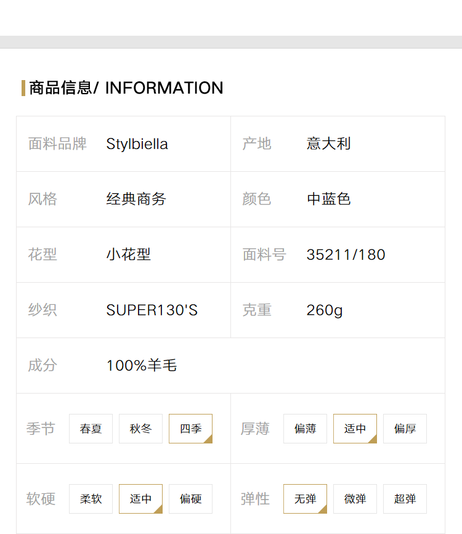Image resolution: width=462 pixels, height=534 pixels.
Task: Click the 中蓝色 color value
Action: 328,199
